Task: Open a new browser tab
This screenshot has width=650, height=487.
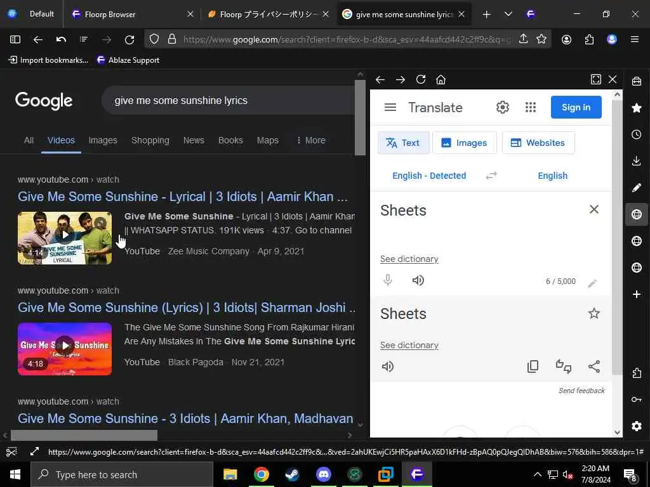Action: tap(486, 15)
